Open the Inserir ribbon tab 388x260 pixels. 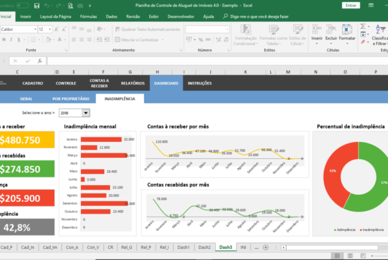coord(25,17)
